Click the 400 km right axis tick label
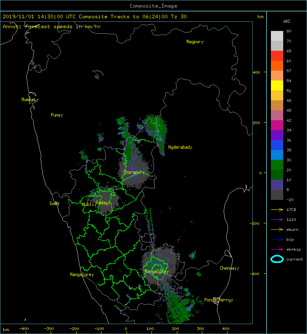Screen dimensions: 307x334 [257, 73]
